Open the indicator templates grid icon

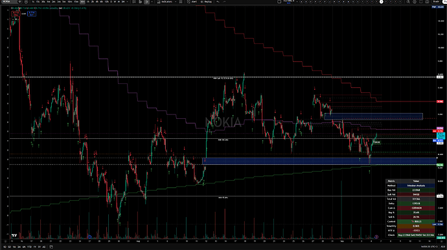(181, 1)
